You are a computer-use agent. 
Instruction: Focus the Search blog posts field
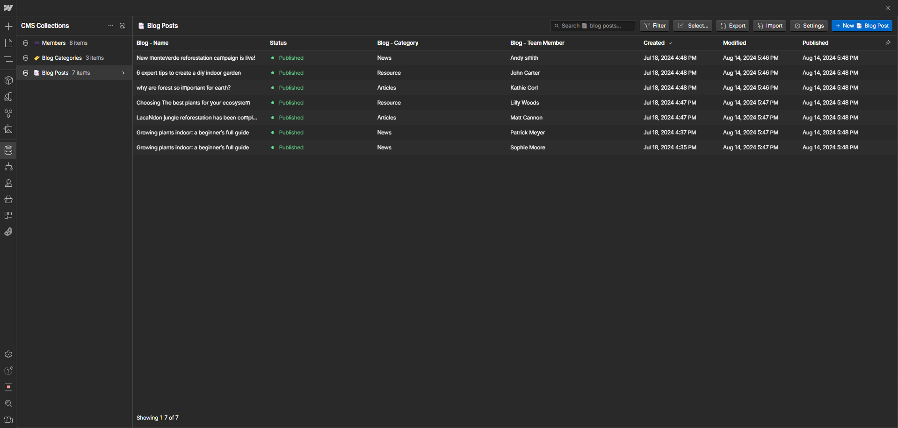[x=593, y=26]
